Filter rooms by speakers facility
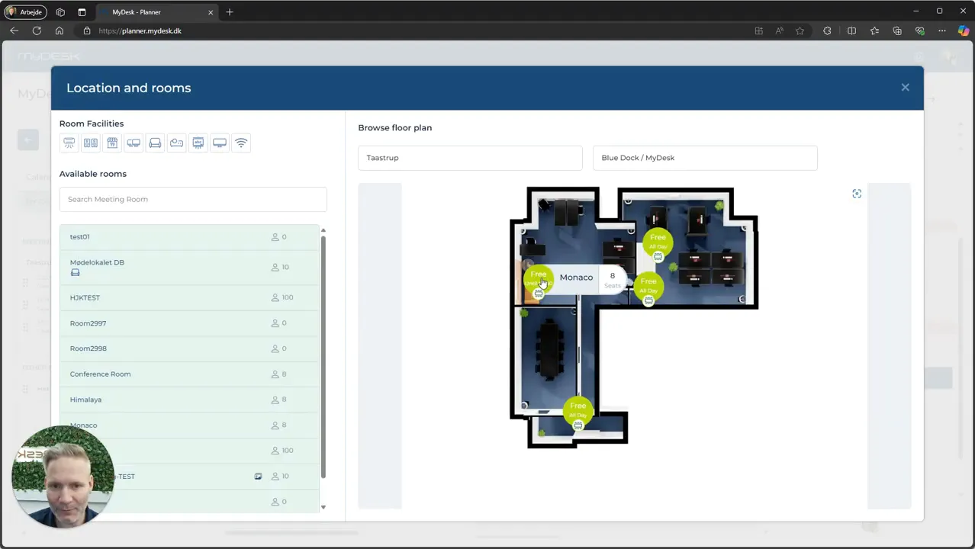The height and width of the screenshot is (549, 975). pyautogui.click(x=91, y=143)
